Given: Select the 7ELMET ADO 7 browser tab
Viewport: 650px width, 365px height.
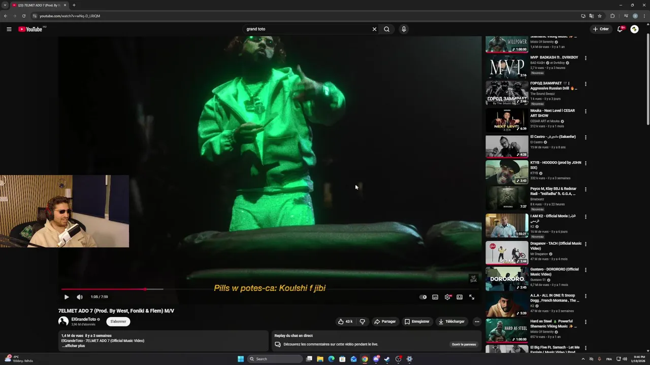Looking at the screenshot, I should click(x=39, y=5).
